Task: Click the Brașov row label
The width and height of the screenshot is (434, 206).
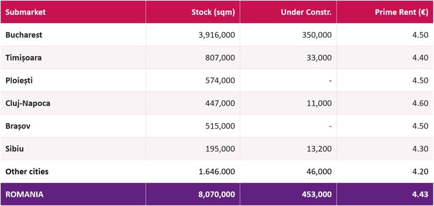Action: 18,126
